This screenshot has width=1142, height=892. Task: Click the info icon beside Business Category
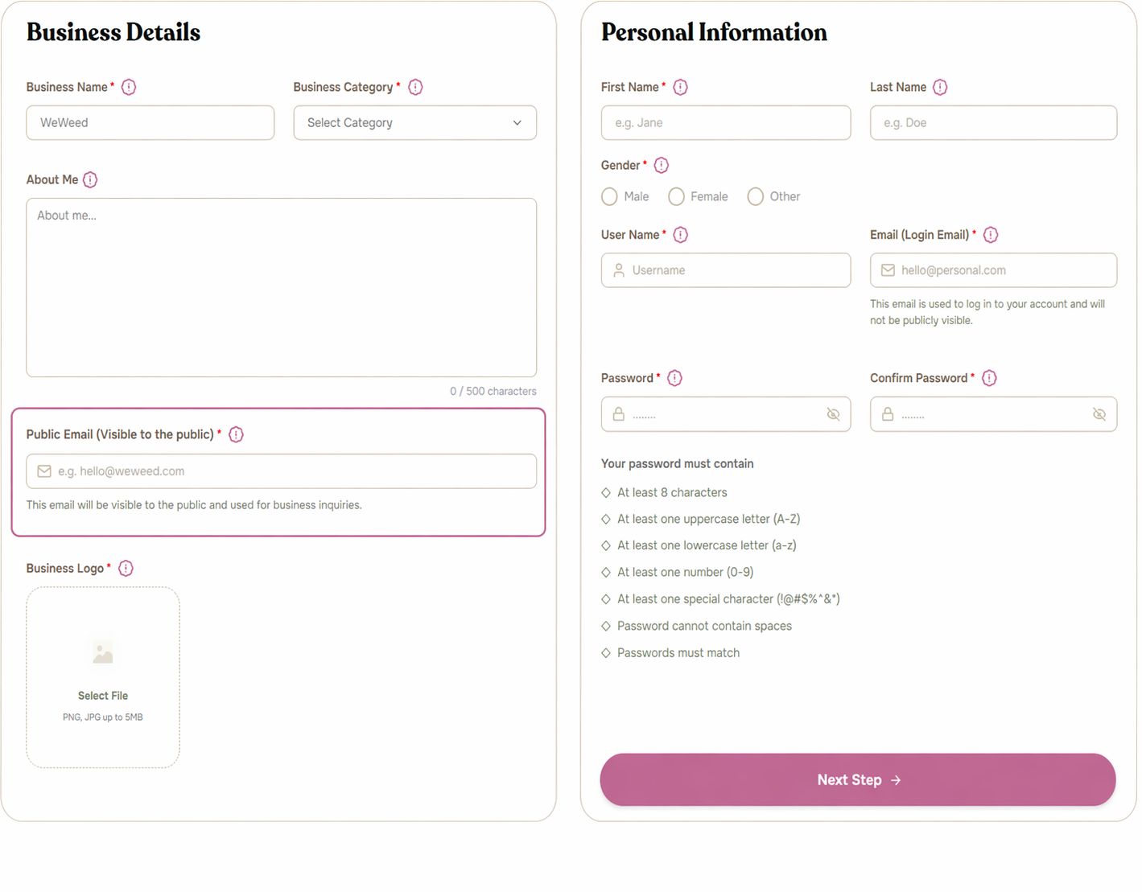(415, 87)
